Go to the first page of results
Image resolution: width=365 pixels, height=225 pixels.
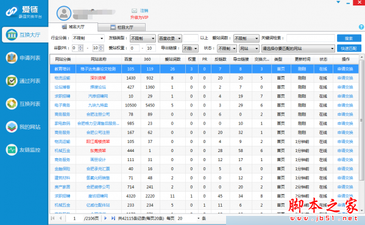(53, 218)
